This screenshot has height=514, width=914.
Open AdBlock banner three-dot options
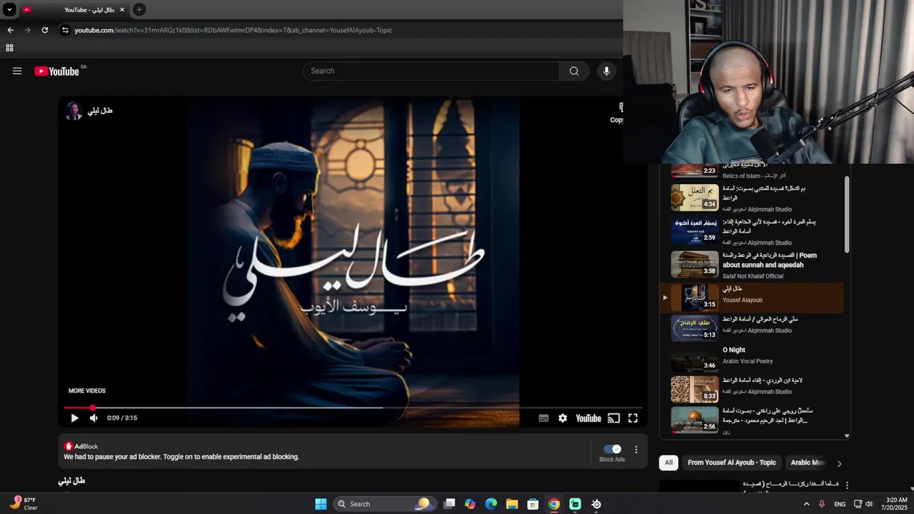pyautogui.click(x=636, y=450)
